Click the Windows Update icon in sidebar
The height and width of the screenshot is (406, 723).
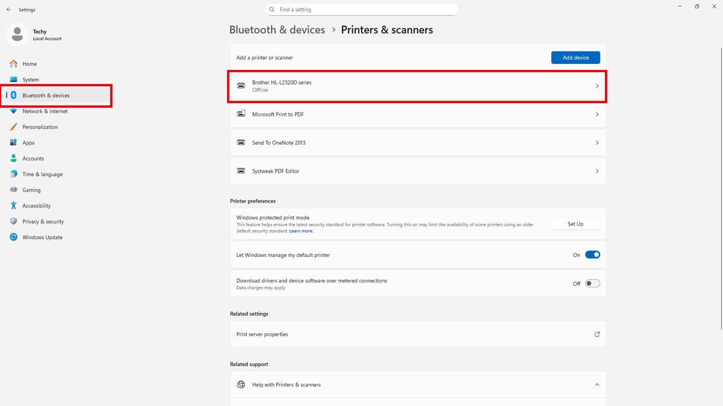14,237
